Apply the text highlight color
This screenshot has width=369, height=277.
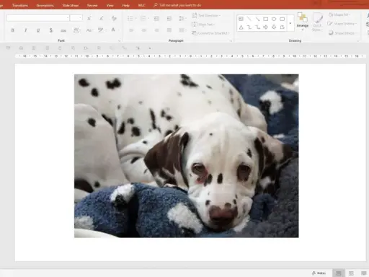point(101,30)
